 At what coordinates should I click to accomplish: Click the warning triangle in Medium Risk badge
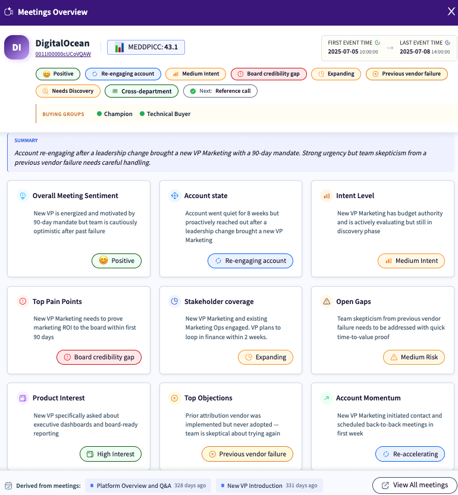394,358
